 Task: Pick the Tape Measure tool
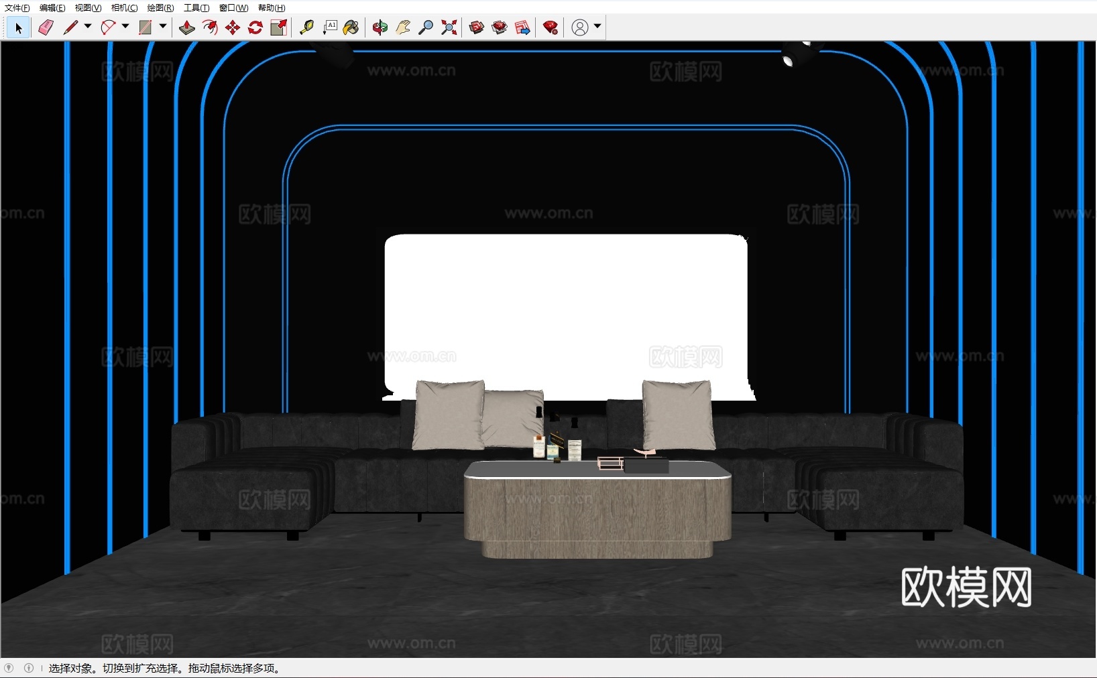(x=306, y=27)
